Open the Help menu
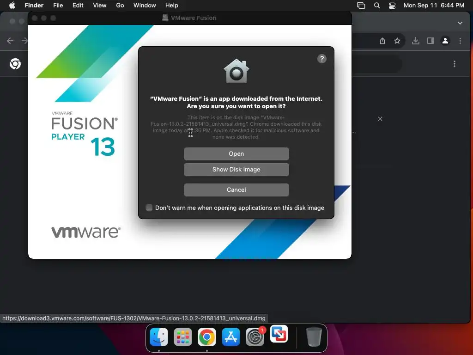Viewport: 473px width, 355px height. (172, 6)
